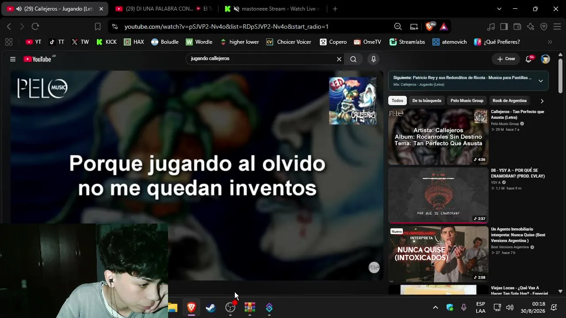Toggle the taskbar microphone indicator
This screenshot has height=318, width=566.
coord(464,307)
